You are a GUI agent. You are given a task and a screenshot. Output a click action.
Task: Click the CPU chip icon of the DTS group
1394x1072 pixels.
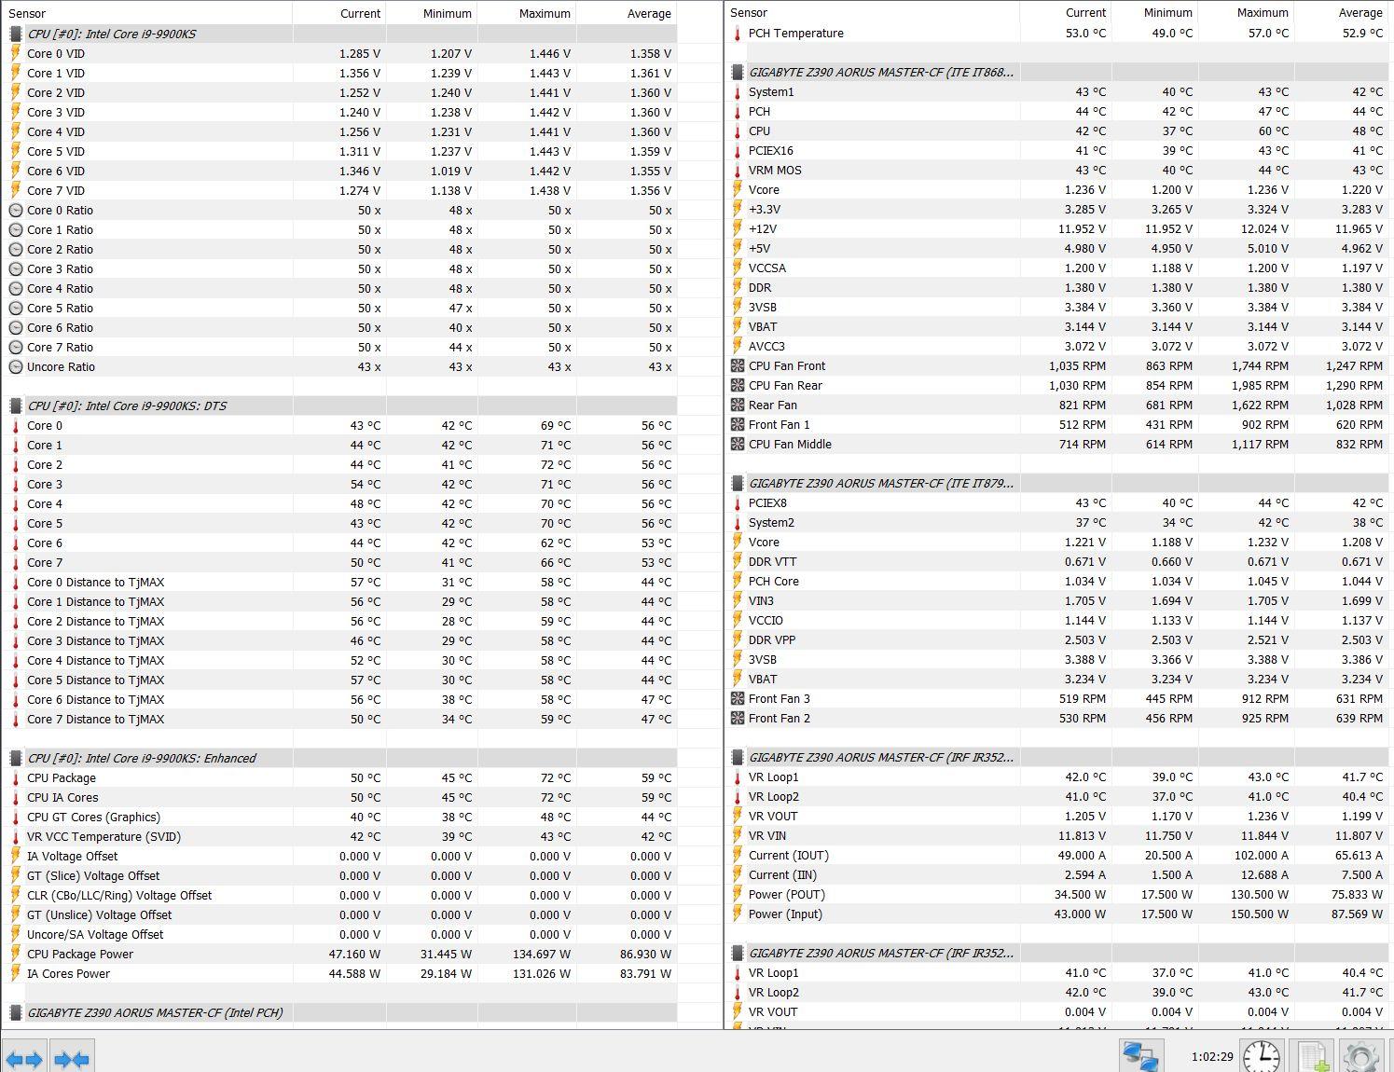pyautogui.click(x=15, y=405)
